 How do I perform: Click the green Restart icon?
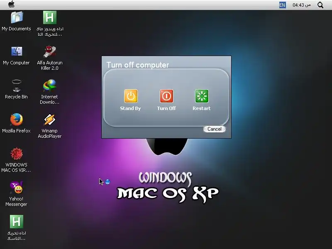click(x=202, y=96)
